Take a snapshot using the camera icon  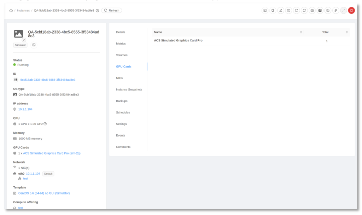(312, 11)
